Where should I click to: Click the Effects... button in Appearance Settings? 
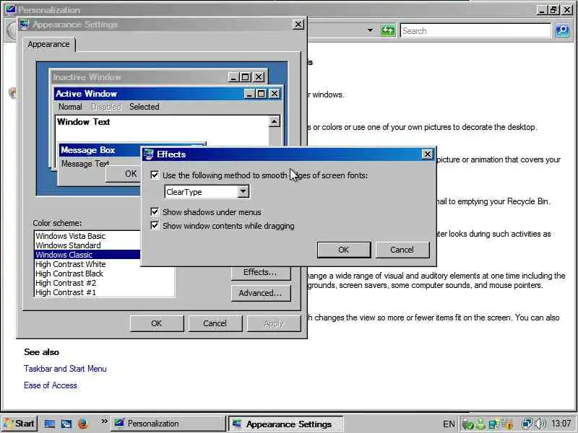coord(261,272)
